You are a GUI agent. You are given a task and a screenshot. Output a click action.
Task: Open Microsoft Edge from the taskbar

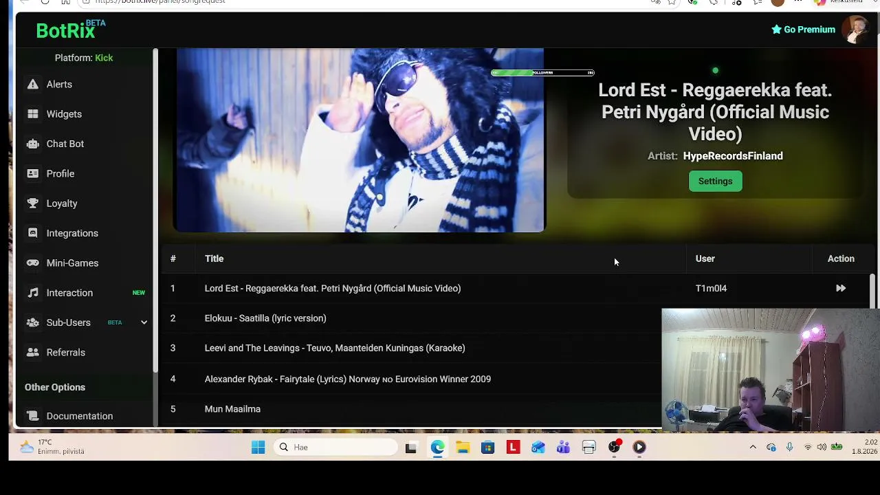click(437, 448)
